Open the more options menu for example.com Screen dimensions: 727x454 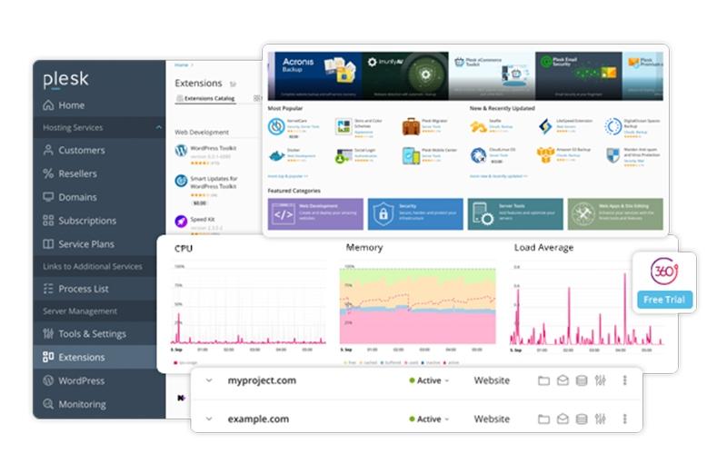625,419
